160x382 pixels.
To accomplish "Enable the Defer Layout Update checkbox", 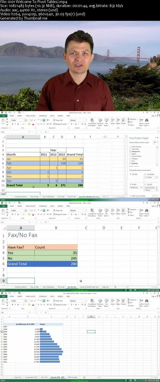I will point(130,196).
